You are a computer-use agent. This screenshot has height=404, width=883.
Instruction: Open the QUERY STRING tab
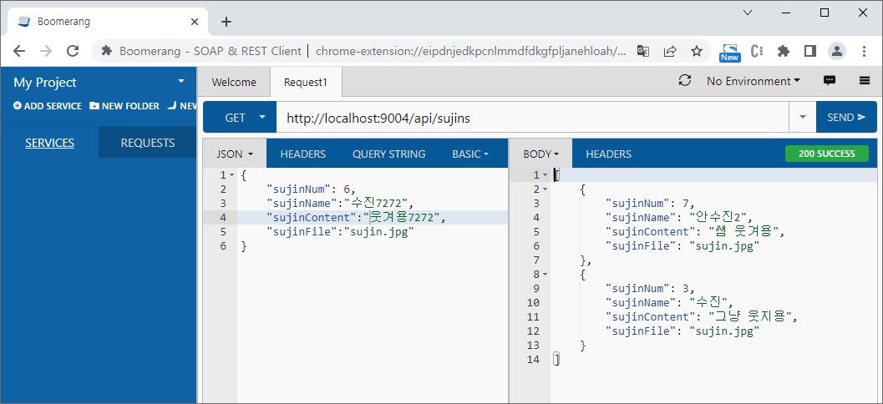(388, 154)
